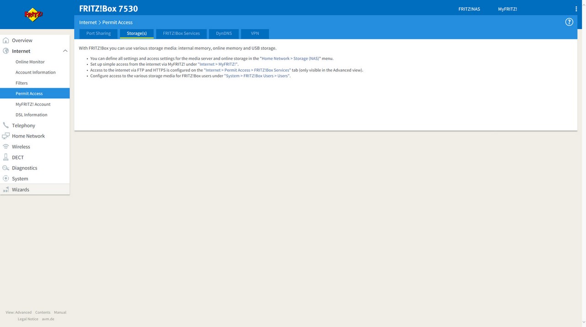The height and width of the screenshot is (327, 586).
Task: Click the View: Advanced footer link
Action: (x=19, y=312)
